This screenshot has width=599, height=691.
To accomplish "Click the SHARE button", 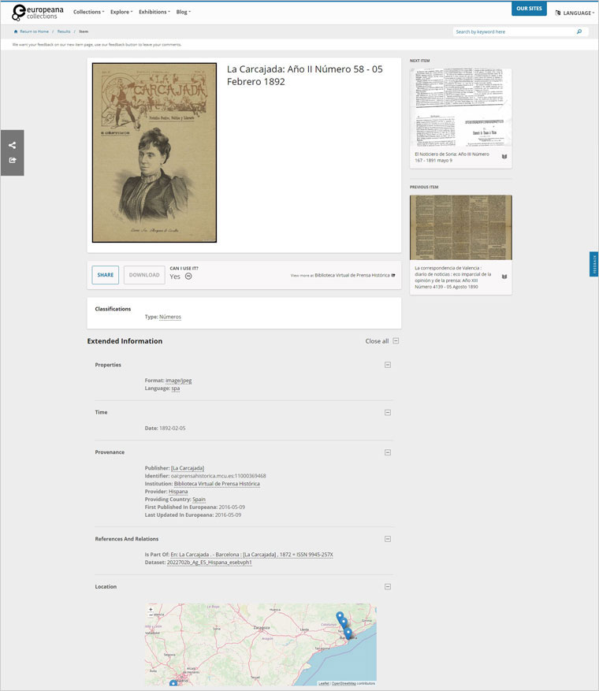I will click(x=106, y=275).
